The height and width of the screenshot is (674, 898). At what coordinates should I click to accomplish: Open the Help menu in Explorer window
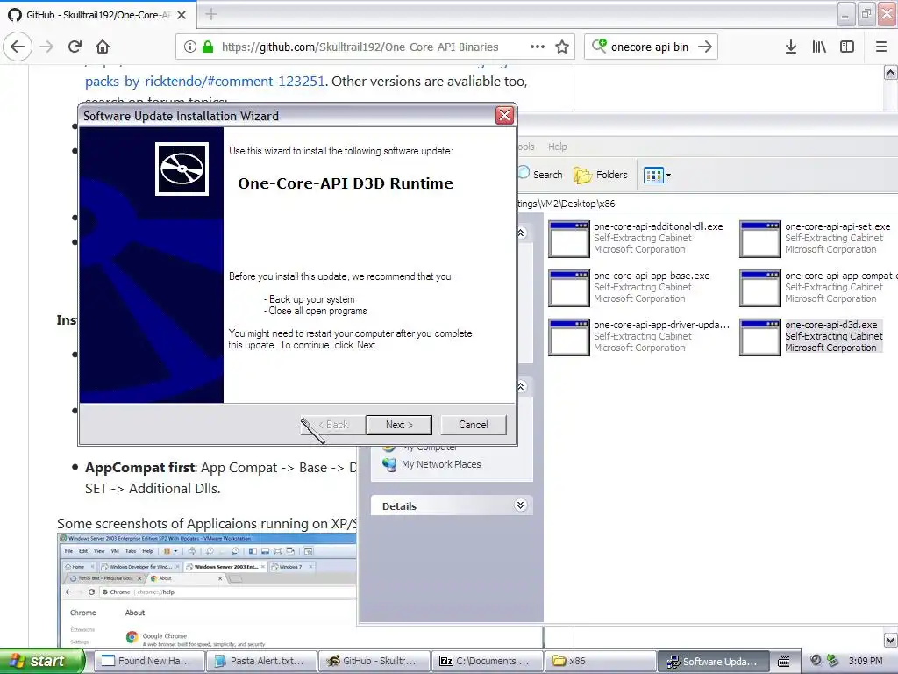tap(557, 147)
